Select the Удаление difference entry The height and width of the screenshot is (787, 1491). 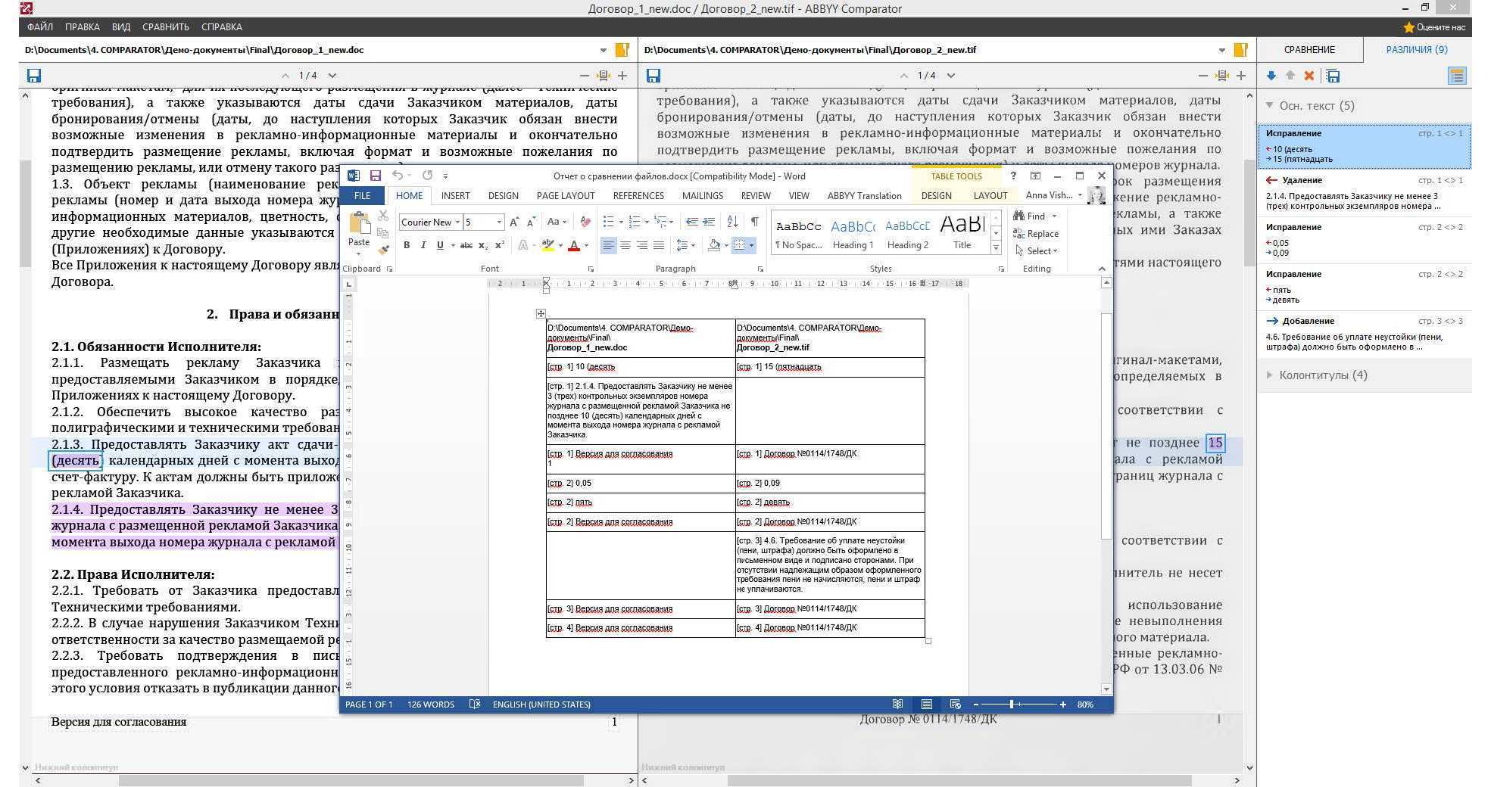click(x=1364, y=193)
